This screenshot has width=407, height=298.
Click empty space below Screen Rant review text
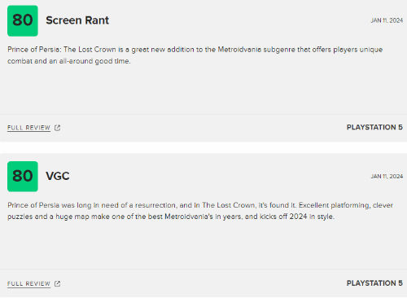click(203, 90)
